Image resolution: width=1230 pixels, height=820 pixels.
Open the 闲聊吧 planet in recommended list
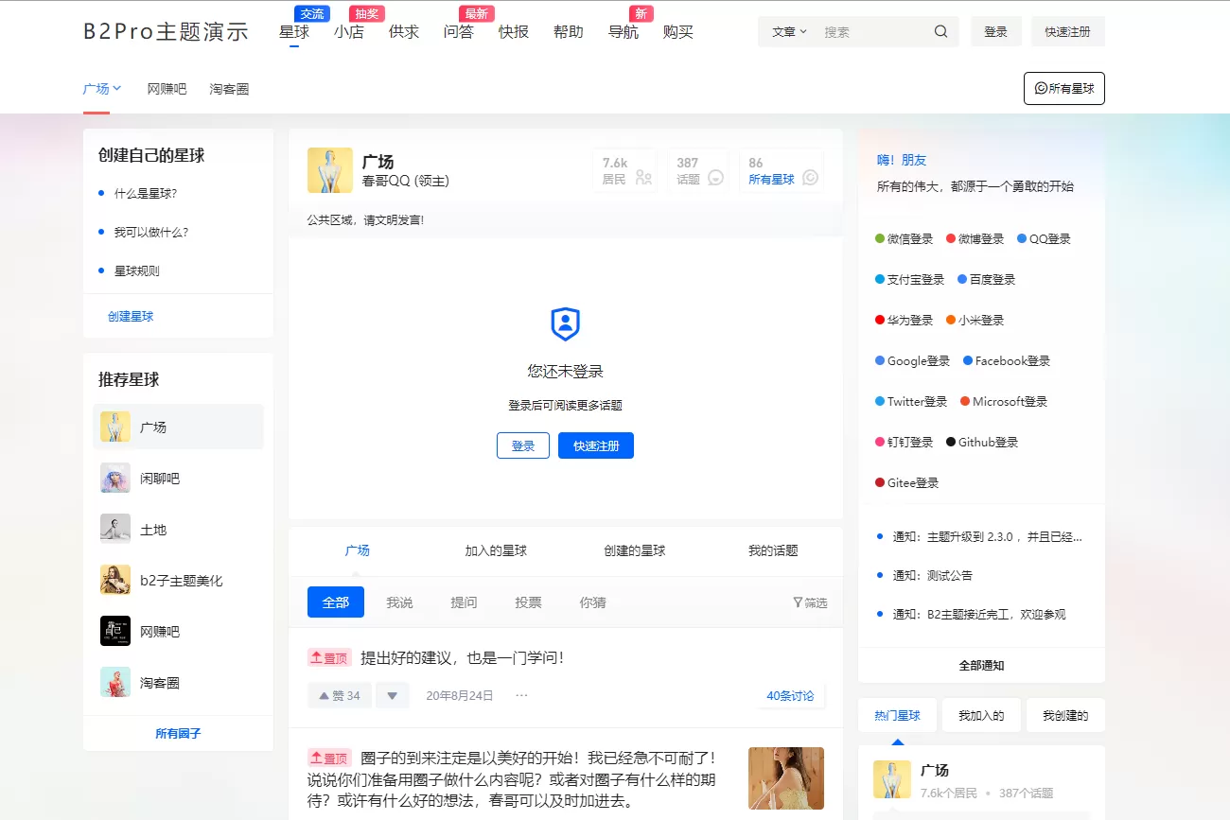coord(159,479)
